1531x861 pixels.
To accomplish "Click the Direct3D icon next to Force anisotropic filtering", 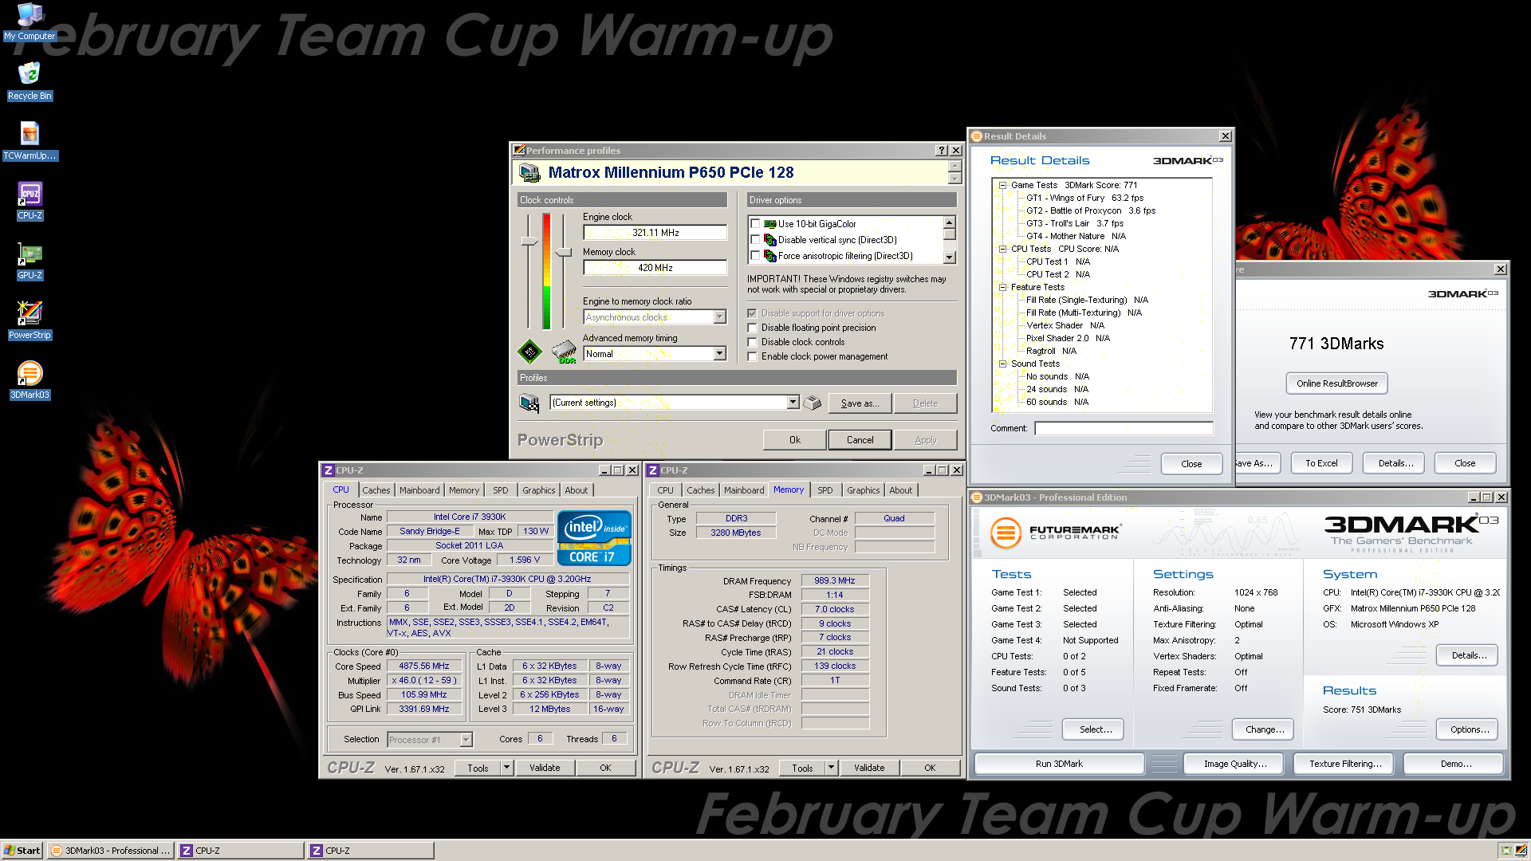I will 770,256.
